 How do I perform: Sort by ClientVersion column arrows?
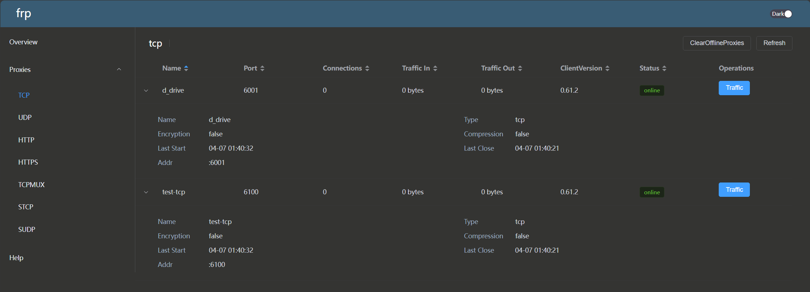click(x=607, y=68)
